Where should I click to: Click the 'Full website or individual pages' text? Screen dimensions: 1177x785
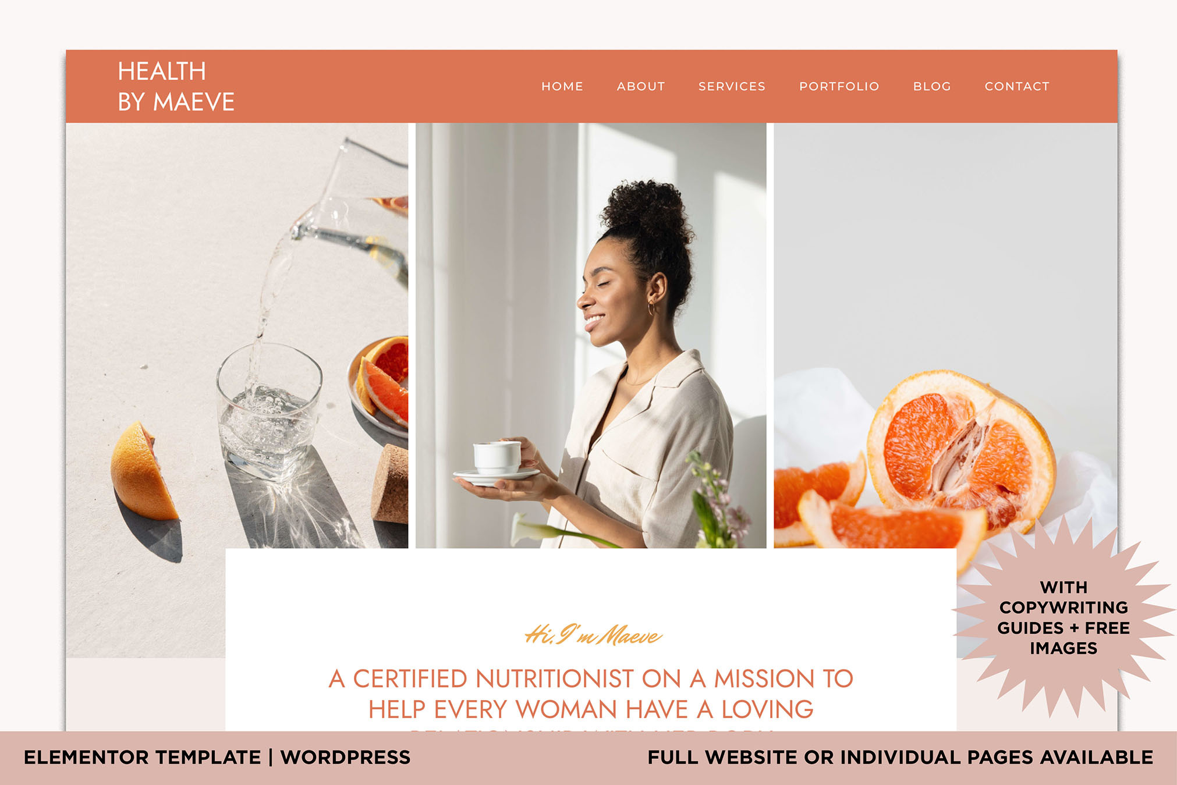coord(900,757)
